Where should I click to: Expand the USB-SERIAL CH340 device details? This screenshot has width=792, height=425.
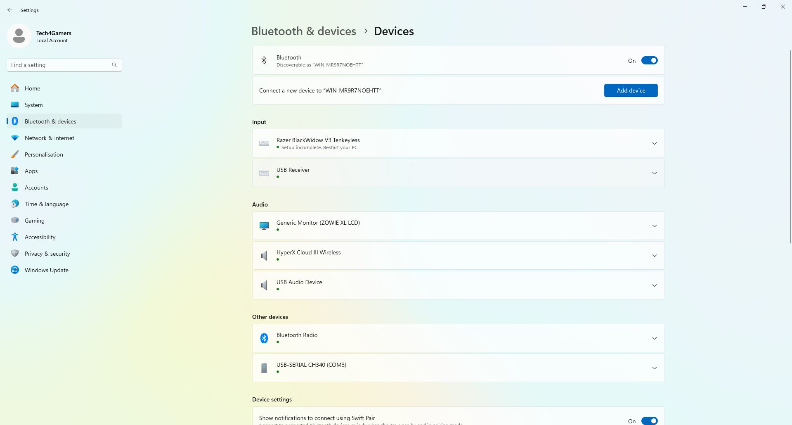click(654, 368)
